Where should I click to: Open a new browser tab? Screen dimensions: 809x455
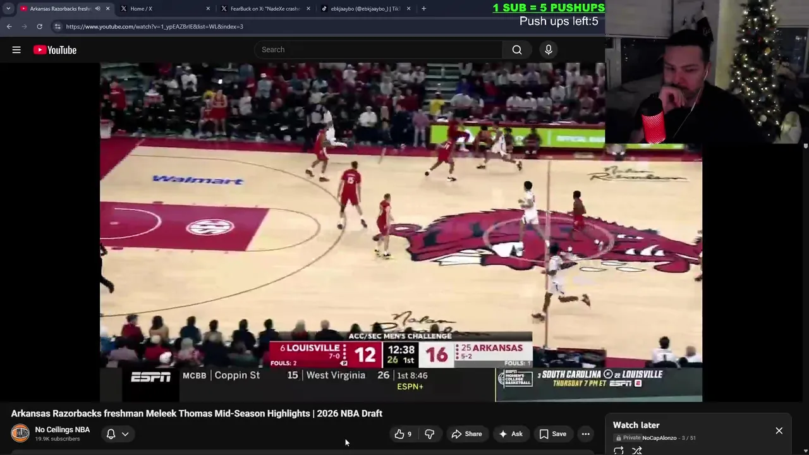pyautogui.click(x=423, y=9)
